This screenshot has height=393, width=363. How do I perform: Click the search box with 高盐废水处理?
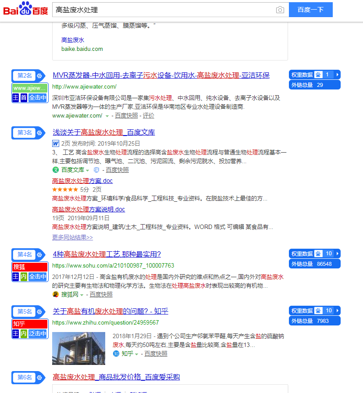171,10
